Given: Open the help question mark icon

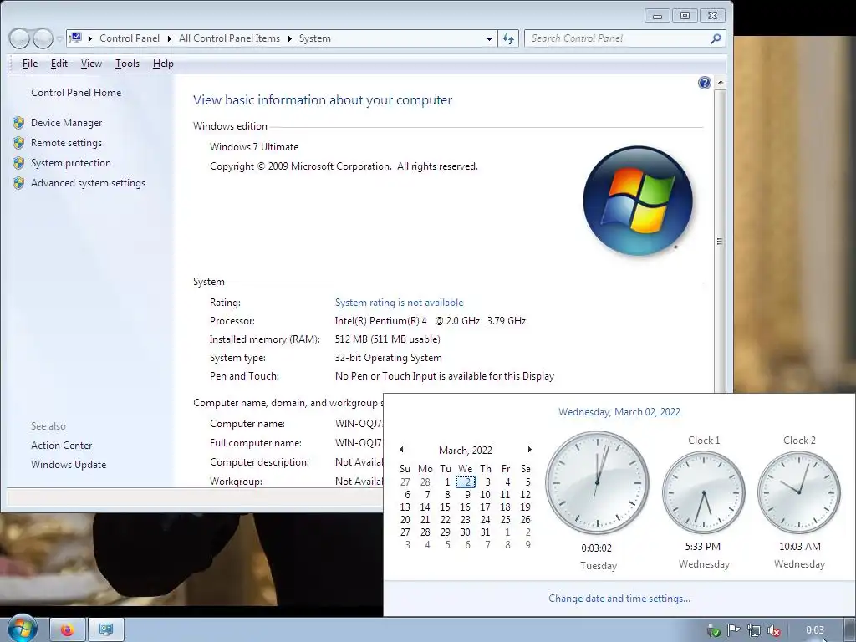Looking at the screenshot, I should (704, 83).
